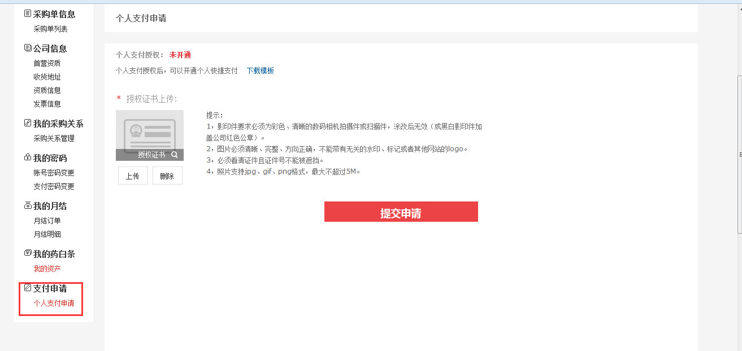
Task: Open 采购单列表 in the sidebar
Action: coord(50,29)
